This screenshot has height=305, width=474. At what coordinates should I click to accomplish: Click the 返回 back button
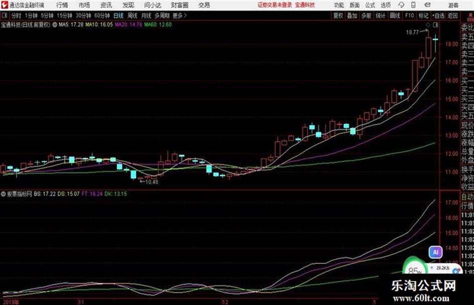click(x=452, y=16)
